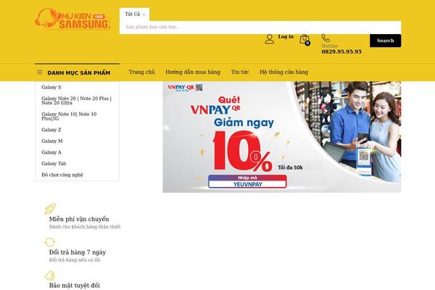
Task: Select Galaxy A category
Action: [x=51, y=152]
